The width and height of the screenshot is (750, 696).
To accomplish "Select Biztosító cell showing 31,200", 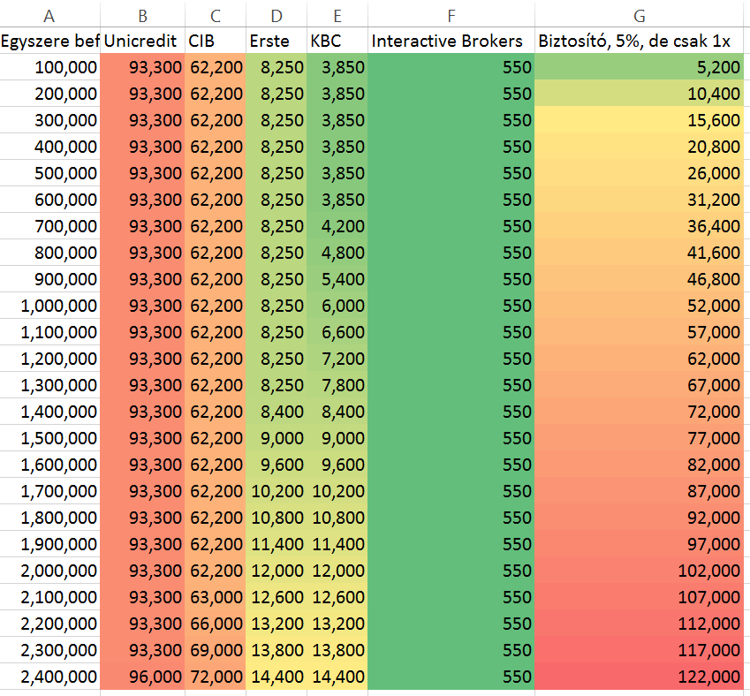I will coord(639,200).
